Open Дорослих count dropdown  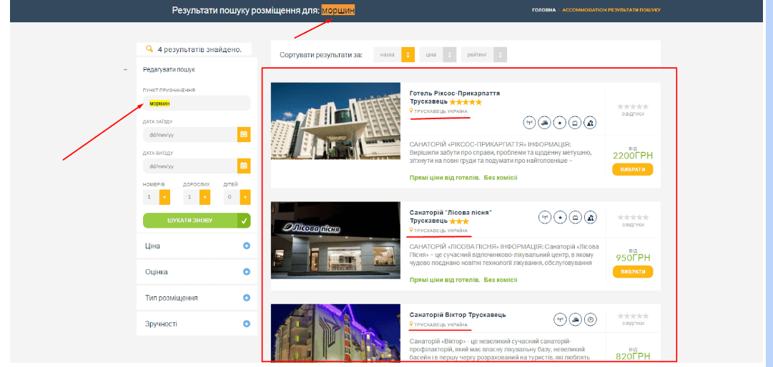tap(205, 197)
